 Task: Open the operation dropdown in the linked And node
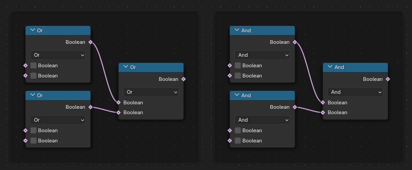click(x=355, y=92)
